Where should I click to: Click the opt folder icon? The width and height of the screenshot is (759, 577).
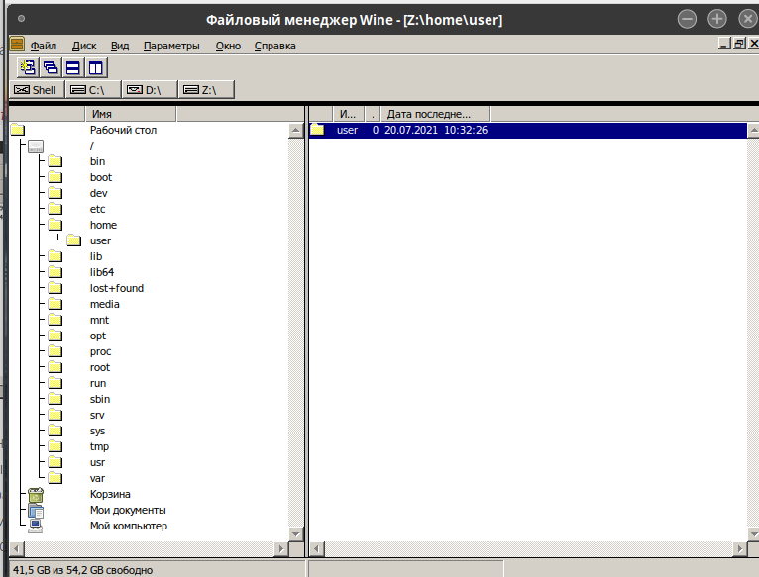[x=55, y=336]
